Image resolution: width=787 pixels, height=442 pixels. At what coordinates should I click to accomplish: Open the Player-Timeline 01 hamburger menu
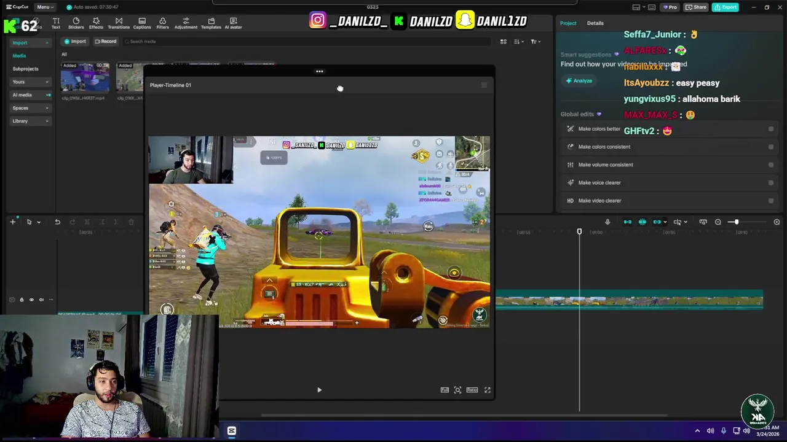[484, 85]
